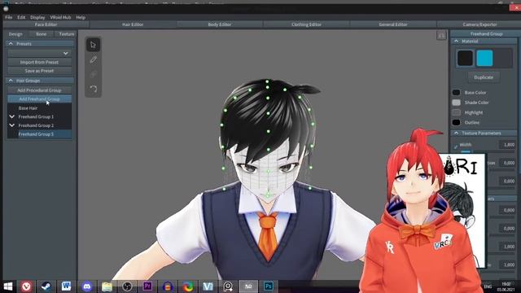Open Steam from taskbar
This screenshot has height=293, width=521.
coord(46,286)
